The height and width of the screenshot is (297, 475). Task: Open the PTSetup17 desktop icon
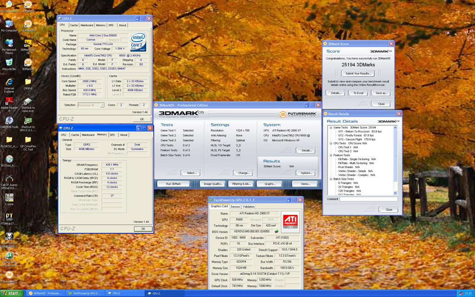click(x=9, y=219)
